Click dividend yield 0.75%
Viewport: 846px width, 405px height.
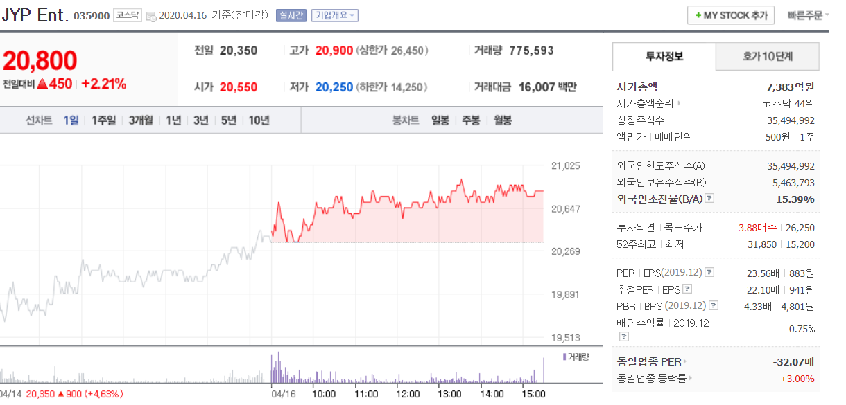802,329
